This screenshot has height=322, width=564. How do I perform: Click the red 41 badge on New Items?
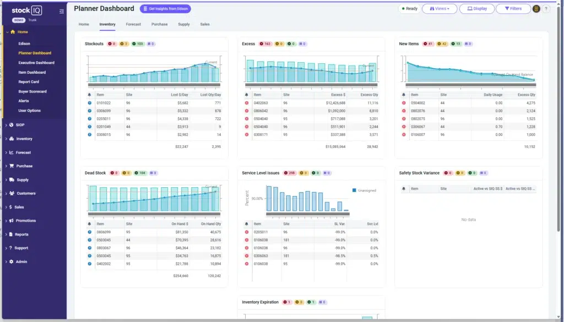coord(428,44)
